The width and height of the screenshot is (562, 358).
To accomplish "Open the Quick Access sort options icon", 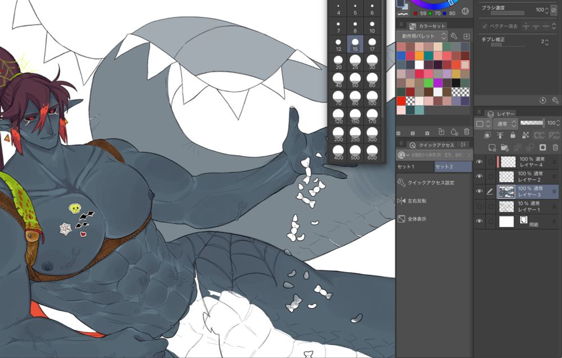I will pyautogui.click(x=463, y=145).
